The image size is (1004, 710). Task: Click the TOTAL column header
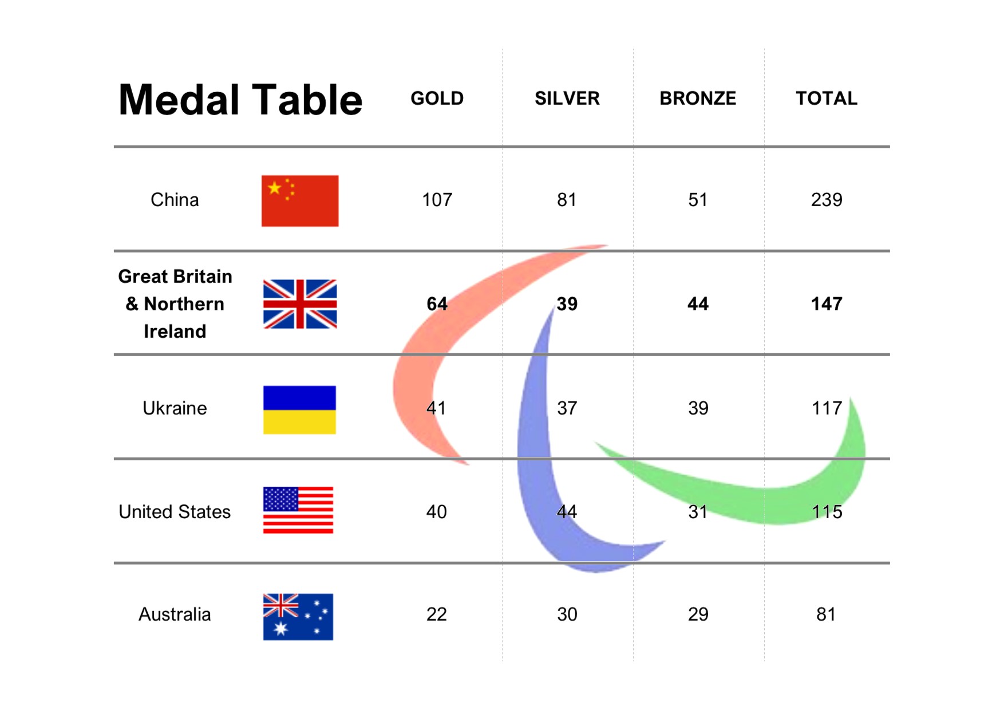coord(827,98)
